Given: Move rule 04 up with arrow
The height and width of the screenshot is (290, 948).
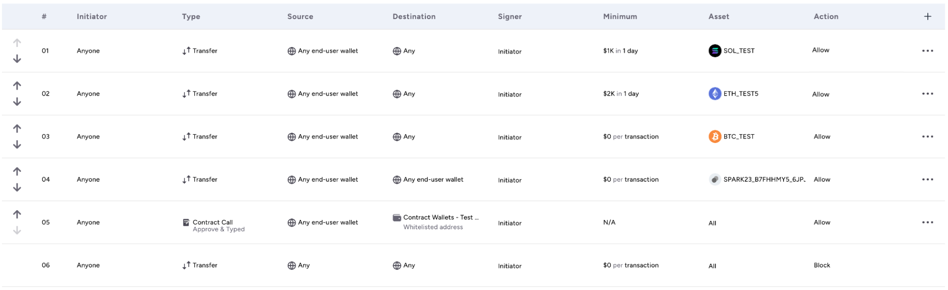Looking at the screenshot, I should (x=17, y=171).
